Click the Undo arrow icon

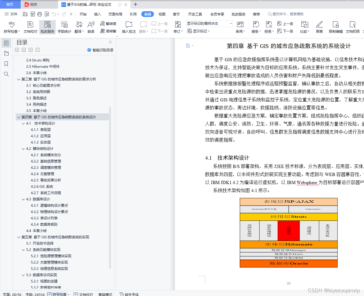coord(54,14)
